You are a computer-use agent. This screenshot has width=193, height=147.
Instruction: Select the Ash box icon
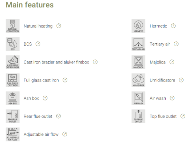click(13, 98)
